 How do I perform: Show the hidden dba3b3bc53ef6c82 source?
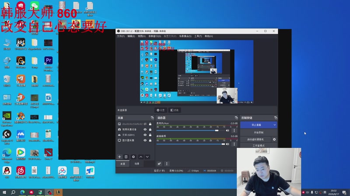pos(145,124)
